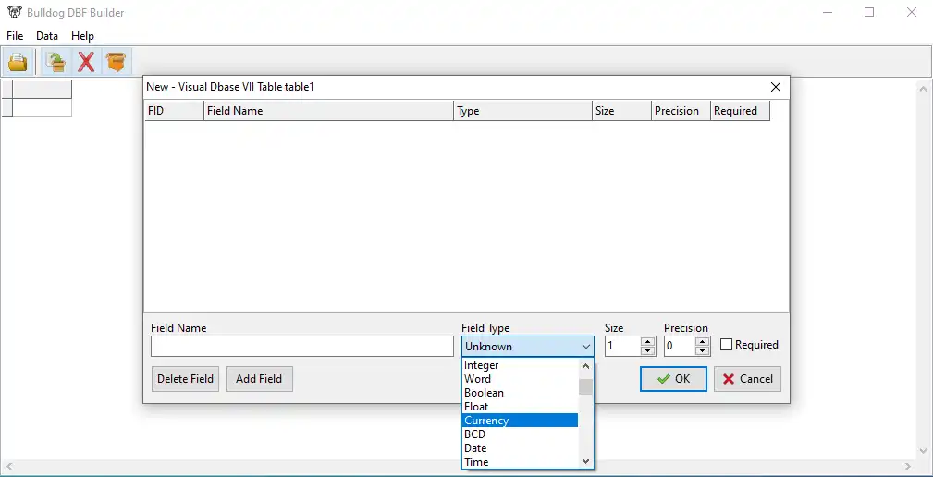Click the green-arrow box import toolbar icon
933x477 pixels.
pyautogui.click(x=56, y=61)
